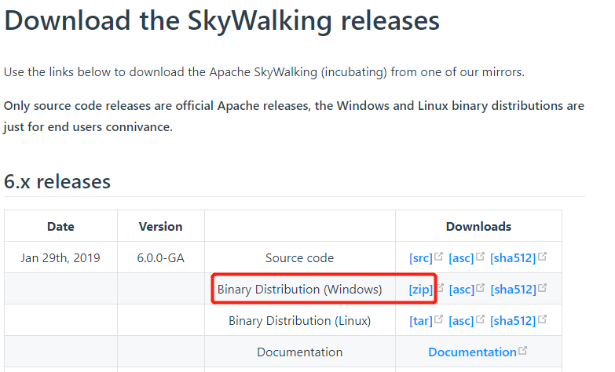The height and width of the screenshot is (372, 615).
Task: Click external-link icon after Windows [asc]
Action: click(x=481, y=288)
